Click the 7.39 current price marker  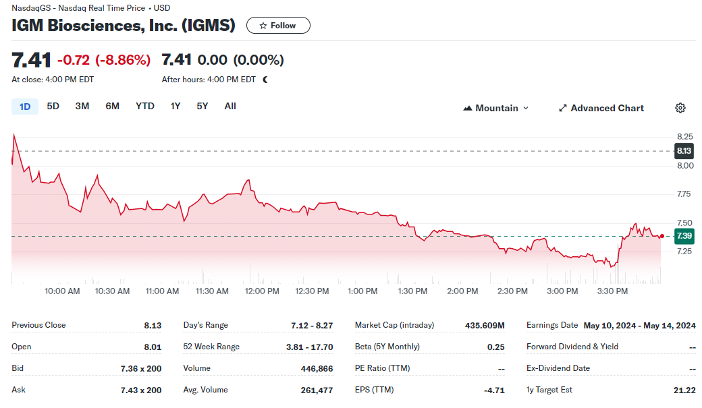pos(684,236)
